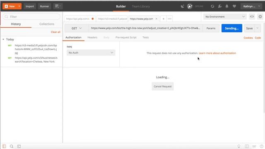Add a new request tab with plus

coord(164,19)
